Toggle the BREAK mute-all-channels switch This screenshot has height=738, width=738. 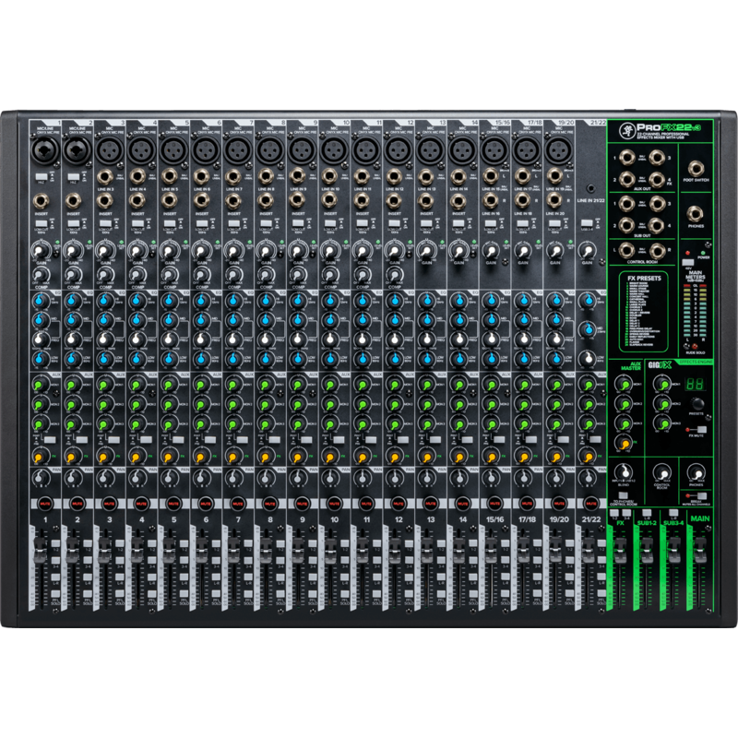(701, 497)
